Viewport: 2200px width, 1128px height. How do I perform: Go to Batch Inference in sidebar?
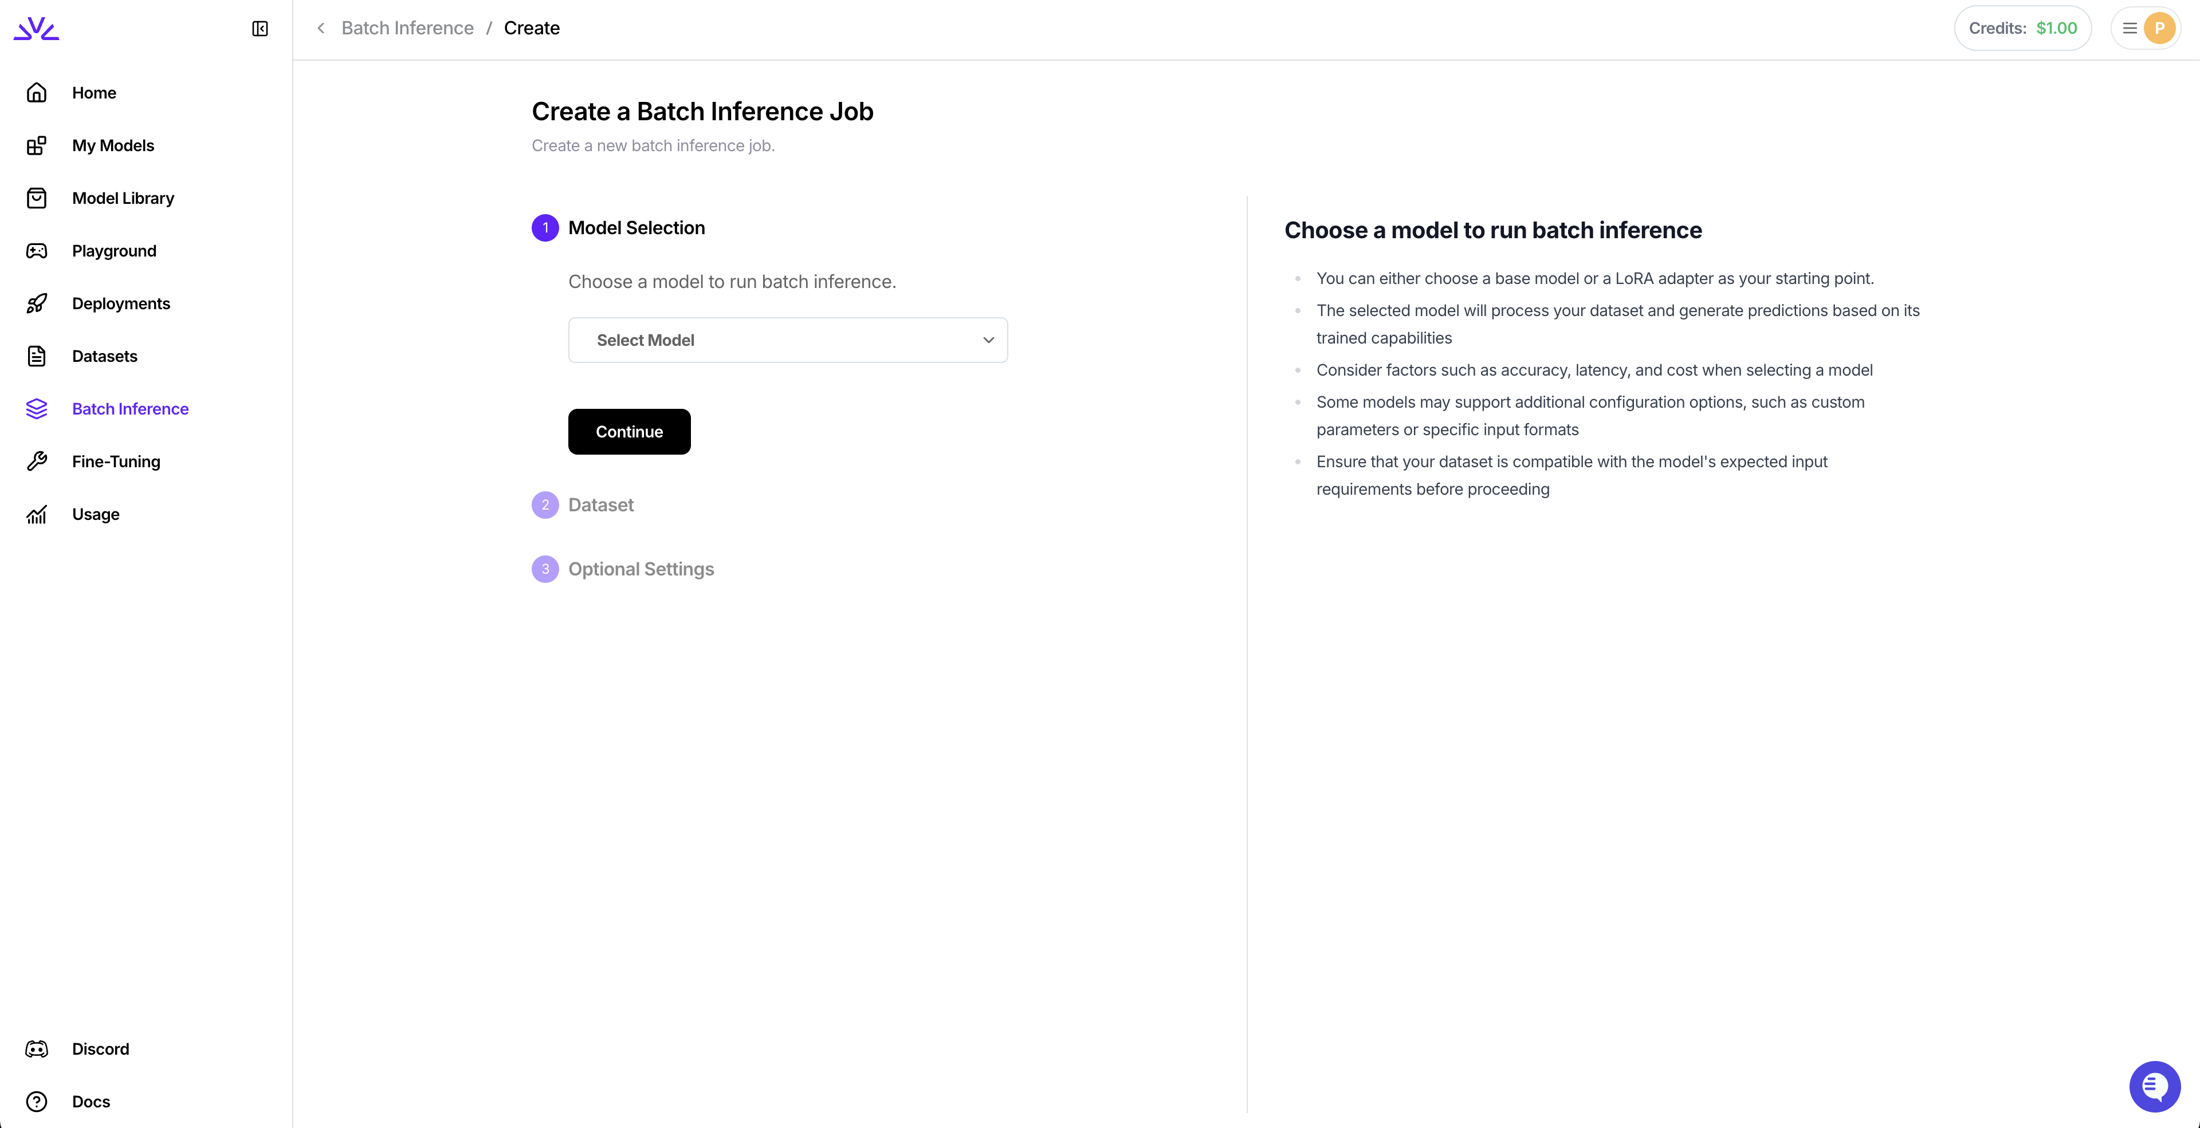click(130, 409)
